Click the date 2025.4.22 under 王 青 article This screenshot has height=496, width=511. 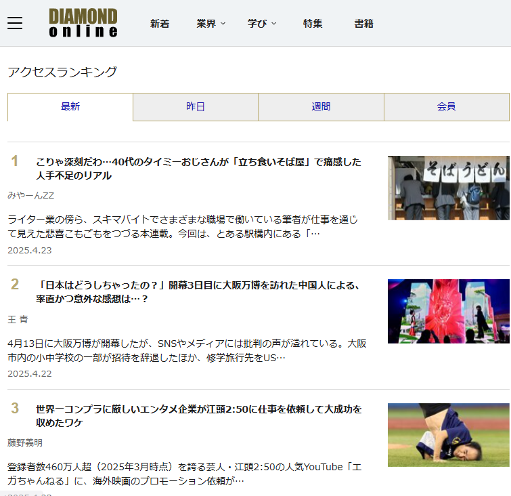(30, 373)
